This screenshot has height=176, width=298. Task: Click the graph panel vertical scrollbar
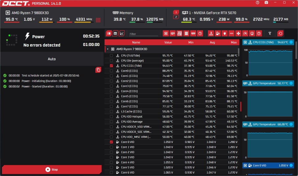(x=296, y=50)
